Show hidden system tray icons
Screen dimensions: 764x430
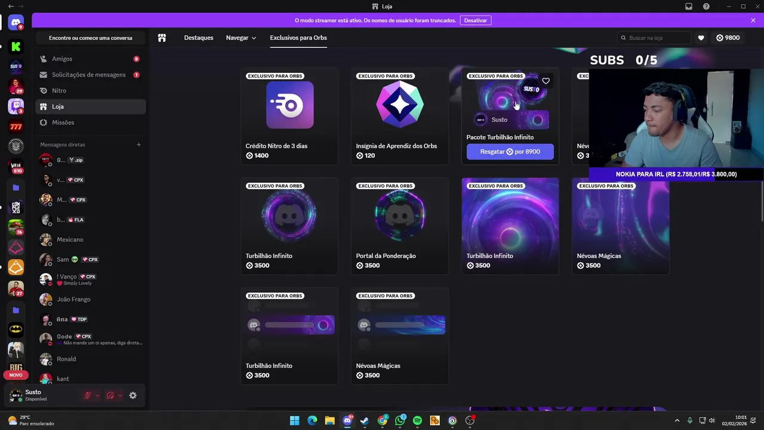tap(677, 420)
